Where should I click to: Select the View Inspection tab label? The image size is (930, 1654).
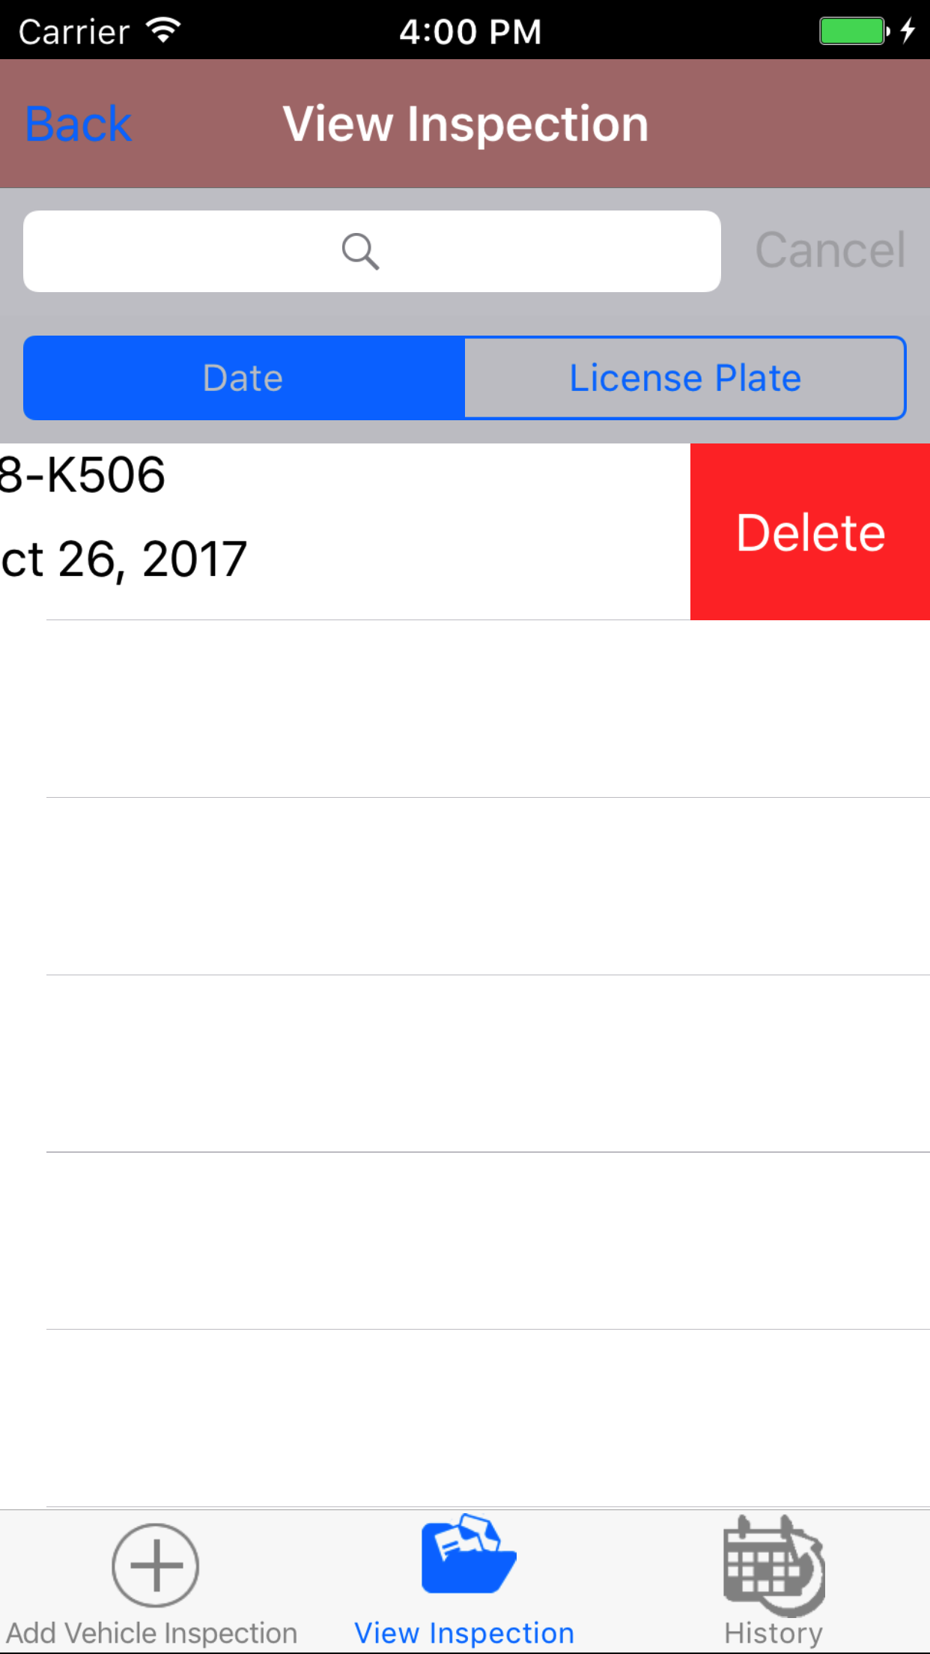tap(464, 1633)
